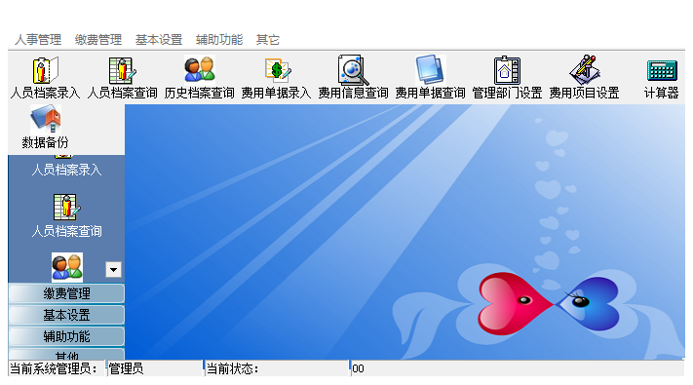Click 人员档案录入 label in sidebar
The image size is (693, 385).
[x=66, y=171]
